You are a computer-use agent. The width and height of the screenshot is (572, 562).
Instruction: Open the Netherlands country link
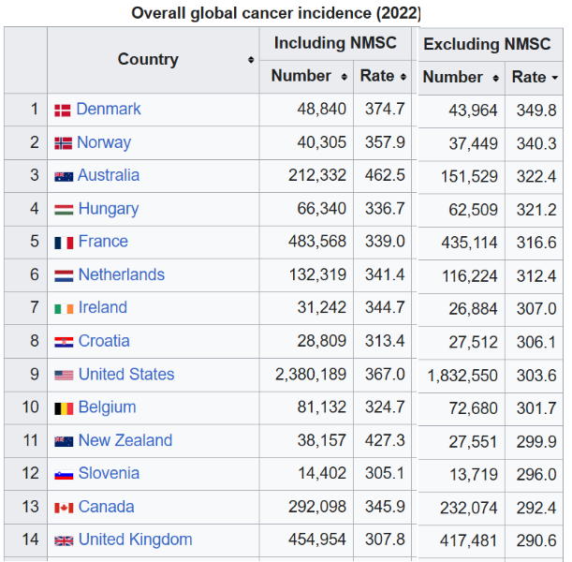[122, 274]
